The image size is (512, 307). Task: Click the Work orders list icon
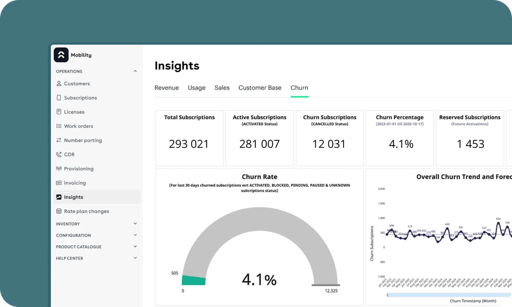pyautogui.click(x=59, y=126)
